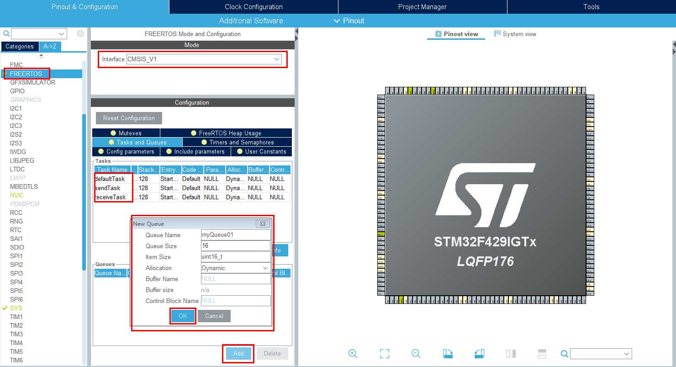Edit the Queue Name field
The width and height of the screenshot is (676, 367).
click(x=236, y=235)
